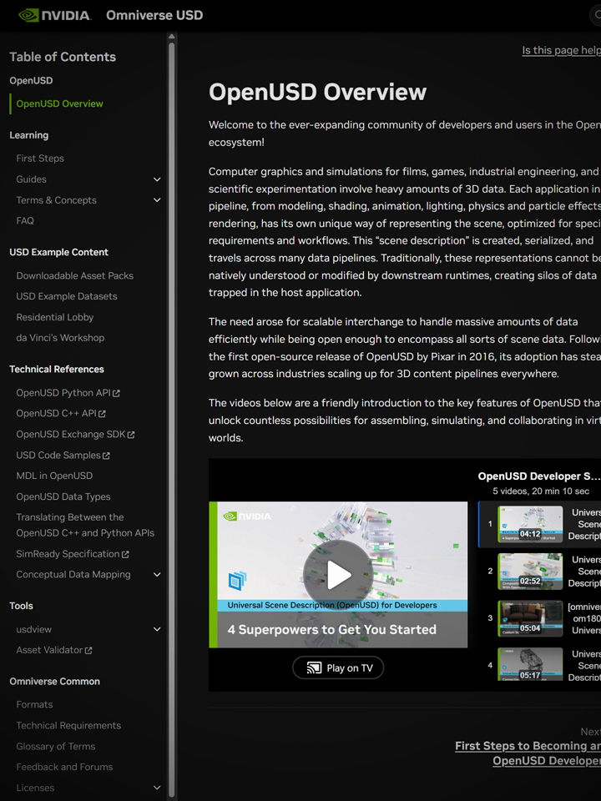Open Residential Lobby page
This screenshot has height=801, width=601.
coord(55,317)
